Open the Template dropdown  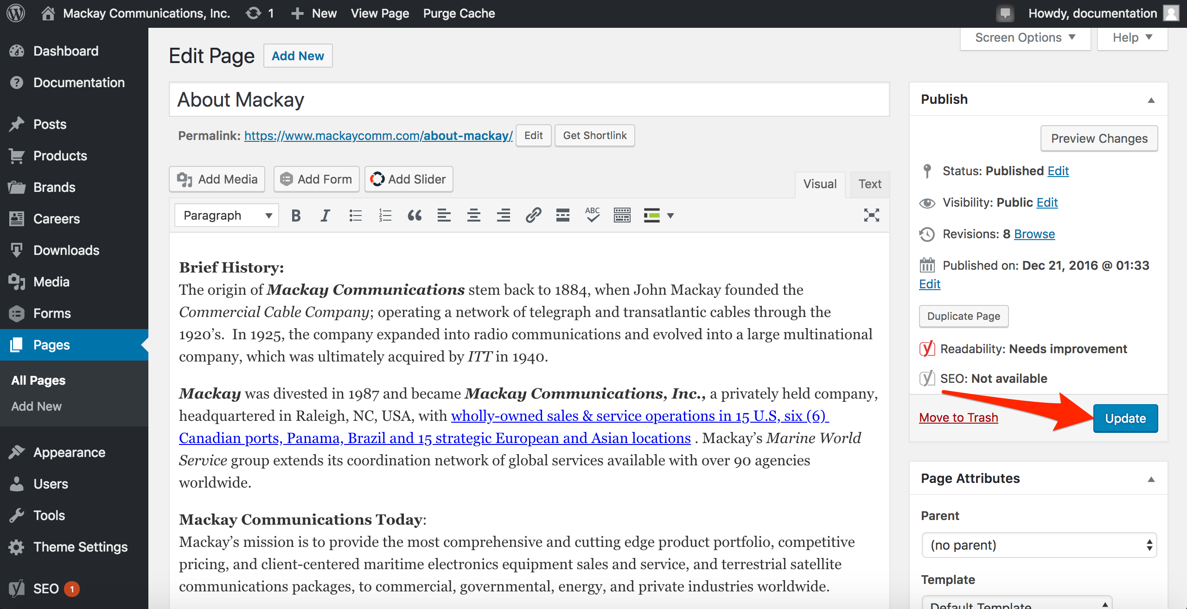tap(1017, 603)
